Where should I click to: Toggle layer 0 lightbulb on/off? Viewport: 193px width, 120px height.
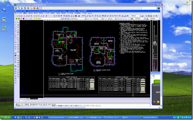[x=33, y=19]
